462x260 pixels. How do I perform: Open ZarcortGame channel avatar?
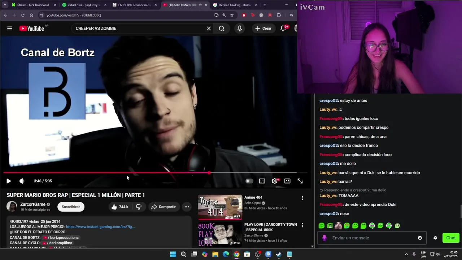point(12,207)
